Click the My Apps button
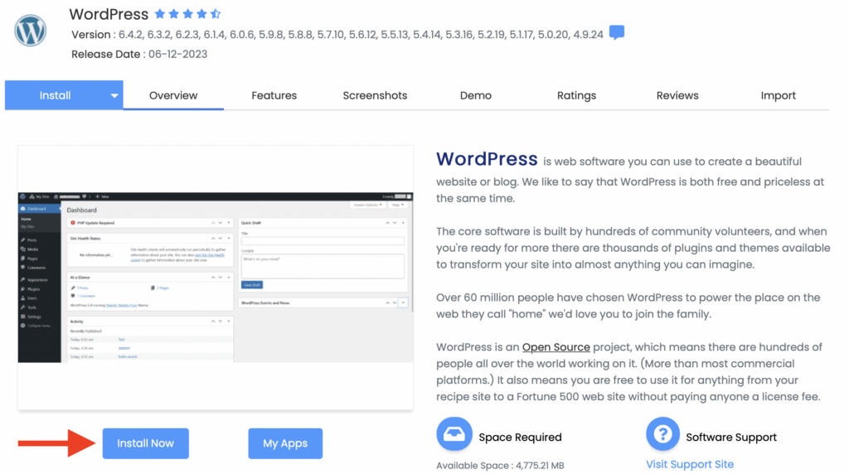The height and width of the screenshot is (474, 849). point(285,443)
